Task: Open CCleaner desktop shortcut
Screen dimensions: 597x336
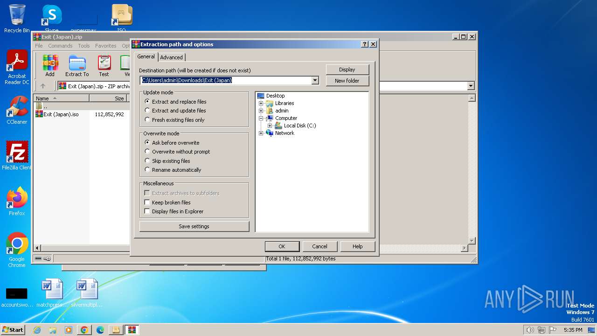Action: tap(17, 110)
